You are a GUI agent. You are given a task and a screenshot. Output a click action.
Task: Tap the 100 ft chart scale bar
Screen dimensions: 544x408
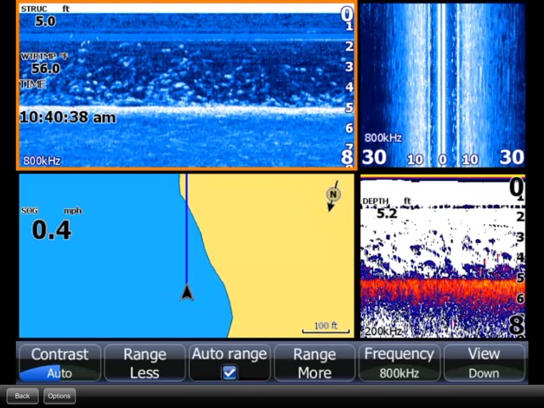click(326, 328)
